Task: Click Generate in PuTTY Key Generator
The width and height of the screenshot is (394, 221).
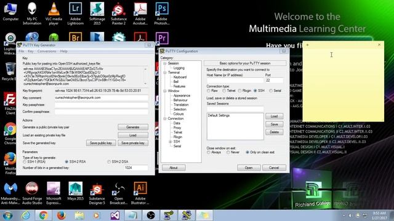Action: click(133, 127)
